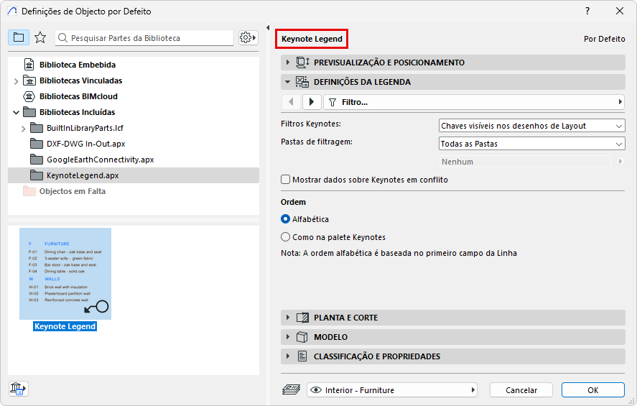The width and height of the screenshot is (637, 406).
Task: Click highlighted Keynote Legend thumbnail caption
Action: point(65,326)
